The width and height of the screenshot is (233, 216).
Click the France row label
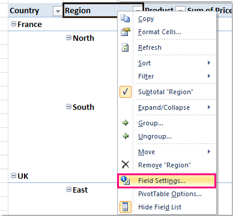click(29, 24)
